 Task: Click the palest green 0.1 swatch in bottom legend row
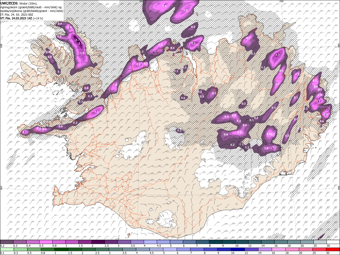(7, 249)
